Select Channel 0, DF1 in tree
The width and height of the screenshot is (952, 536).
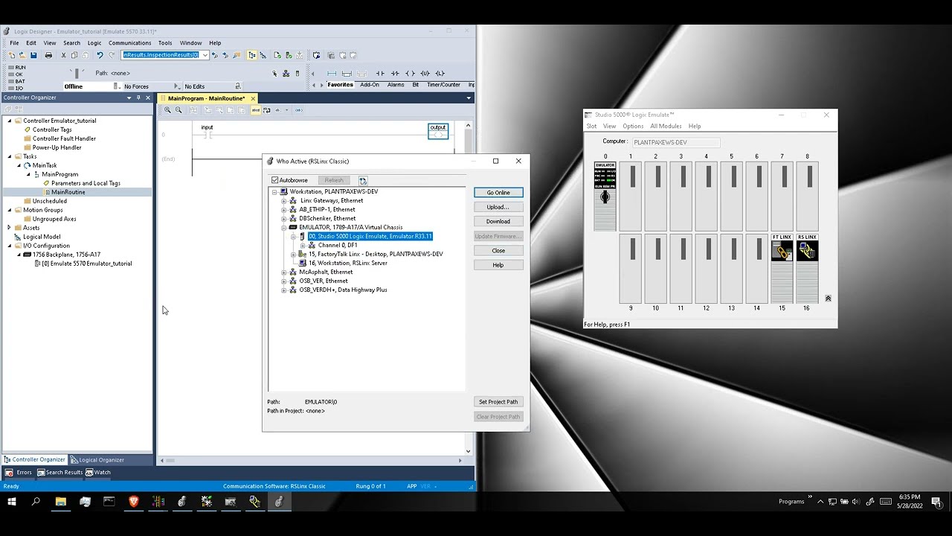338,245
